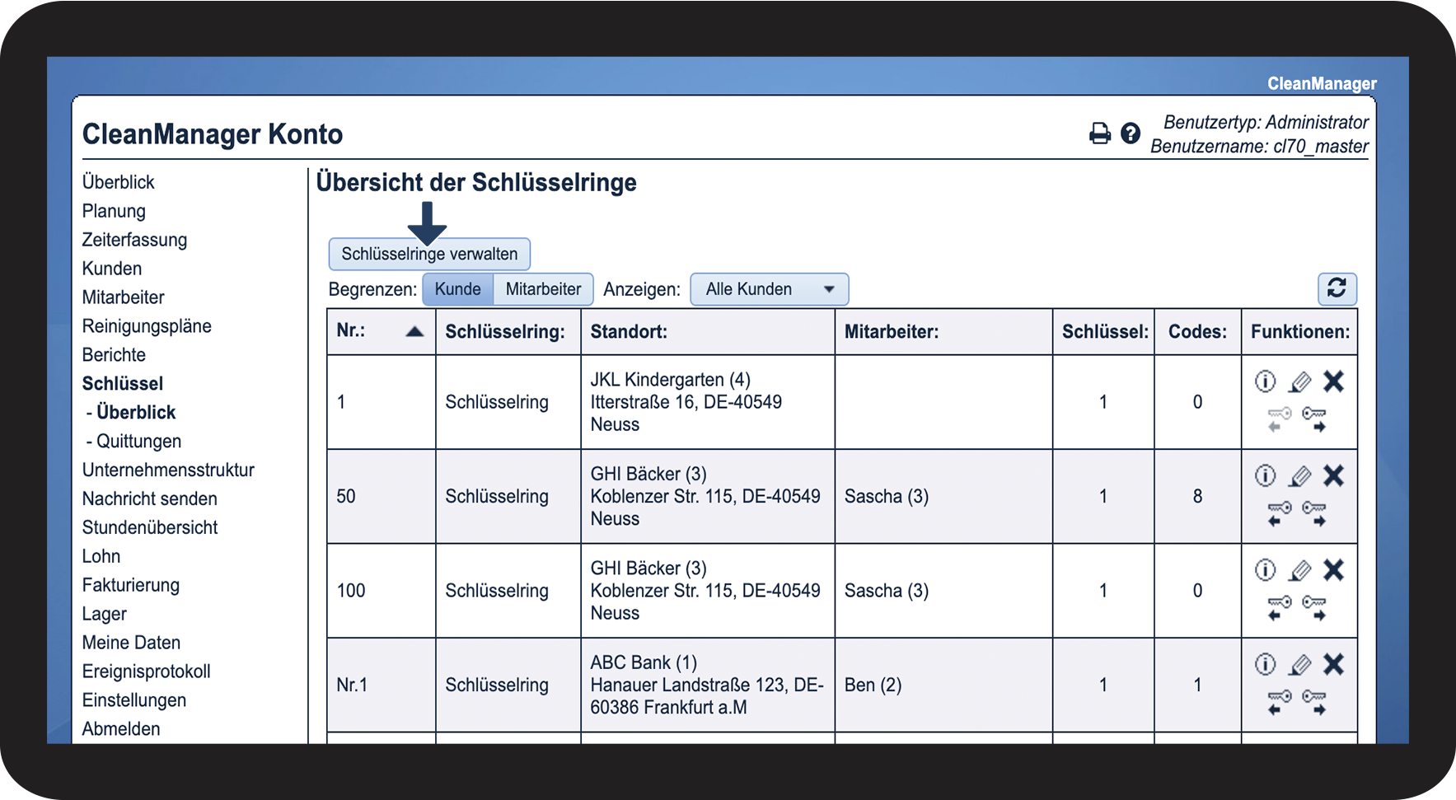Click key return arrow icon for Nr.1
Image resolution: width=1456 pixels, height=800 pixels.
1279,701
